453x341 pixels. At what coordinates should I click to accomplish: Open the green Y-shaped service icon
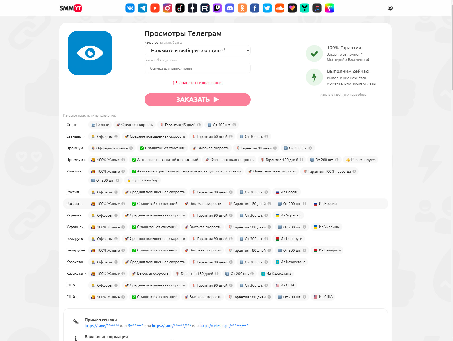coord(304,8)
